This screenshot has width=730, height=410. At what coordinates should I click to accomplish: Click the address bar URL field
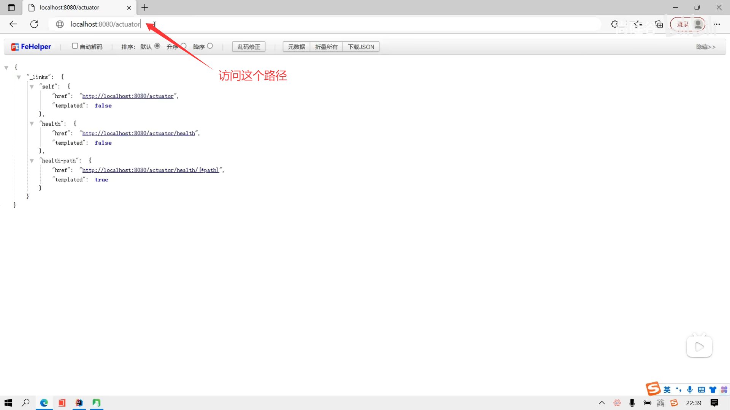(266, 24)
